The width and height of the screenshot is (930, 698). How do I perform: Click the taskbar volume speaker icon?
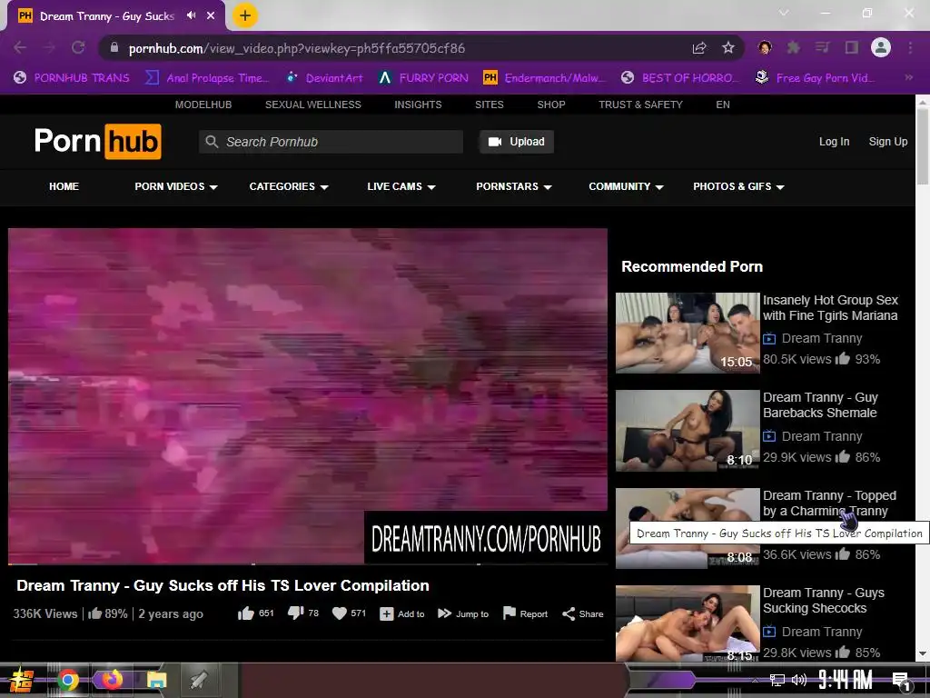point(799,680)
